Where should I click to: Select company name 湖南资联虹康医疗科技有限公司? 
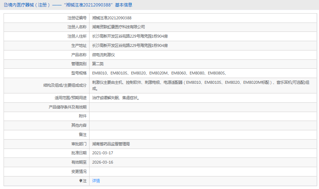(x=119, y=27)
